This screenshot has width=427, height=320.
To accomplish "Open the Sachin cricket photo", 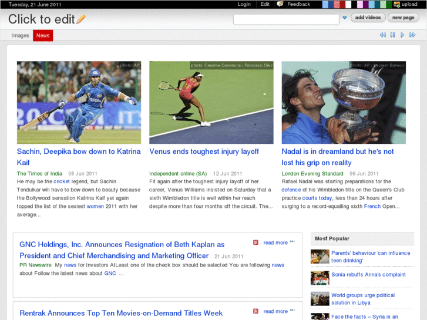I will tap(79, 102).
